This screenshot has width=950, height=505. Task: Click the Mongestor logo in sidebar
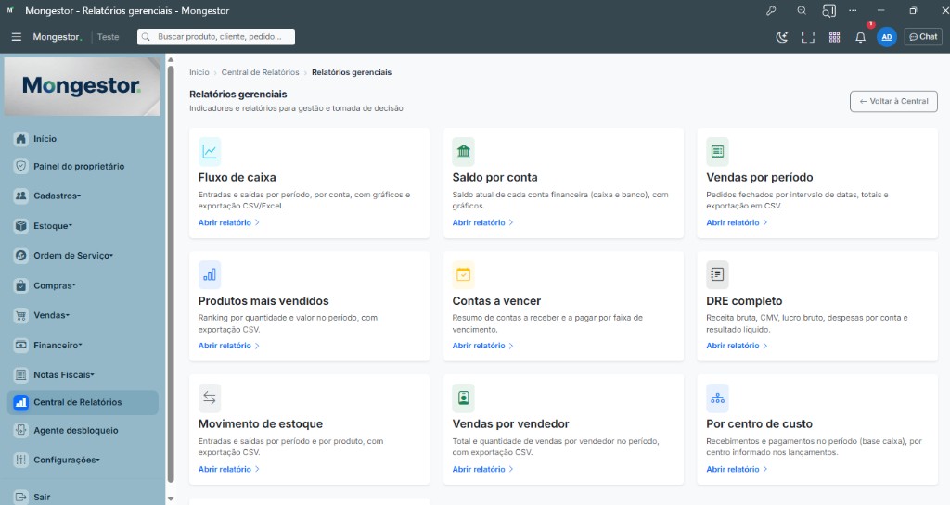pyautogui.click(x=83, y=86)
